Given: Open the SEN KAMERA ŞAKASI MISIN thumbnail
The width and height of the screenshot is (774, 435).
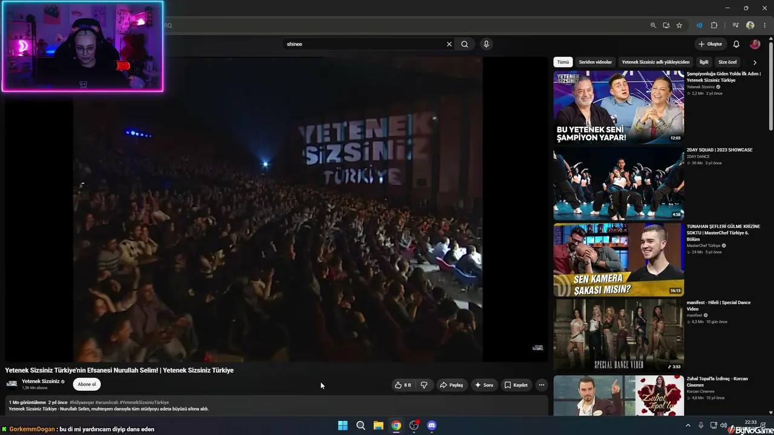Looking at the screenshot, I should coord(619,260).
